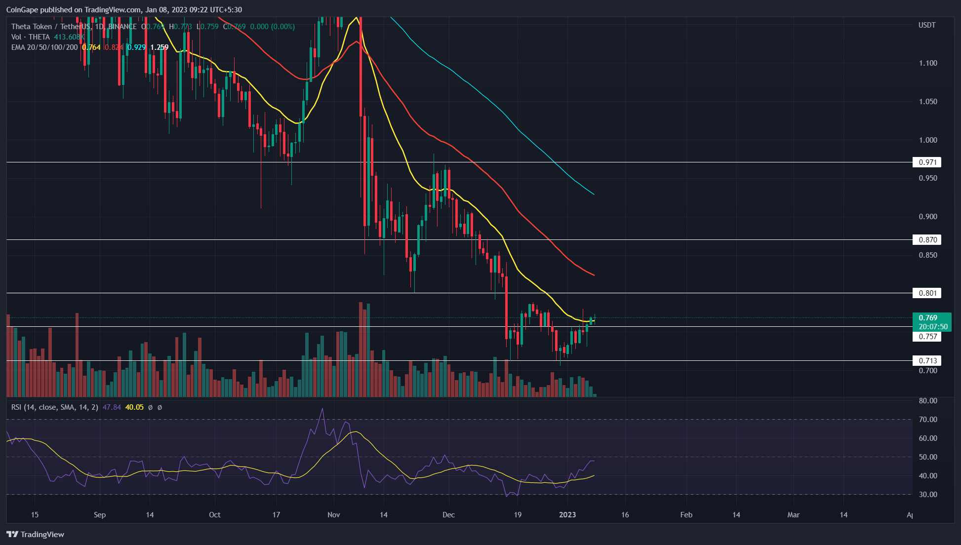
Task: Click the 40.00 RSI axis label
Action: coord(928,476)
